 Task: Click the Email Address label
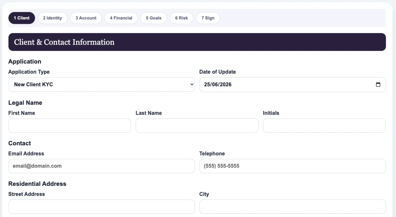pyautogui.click(x=26, y=154)
